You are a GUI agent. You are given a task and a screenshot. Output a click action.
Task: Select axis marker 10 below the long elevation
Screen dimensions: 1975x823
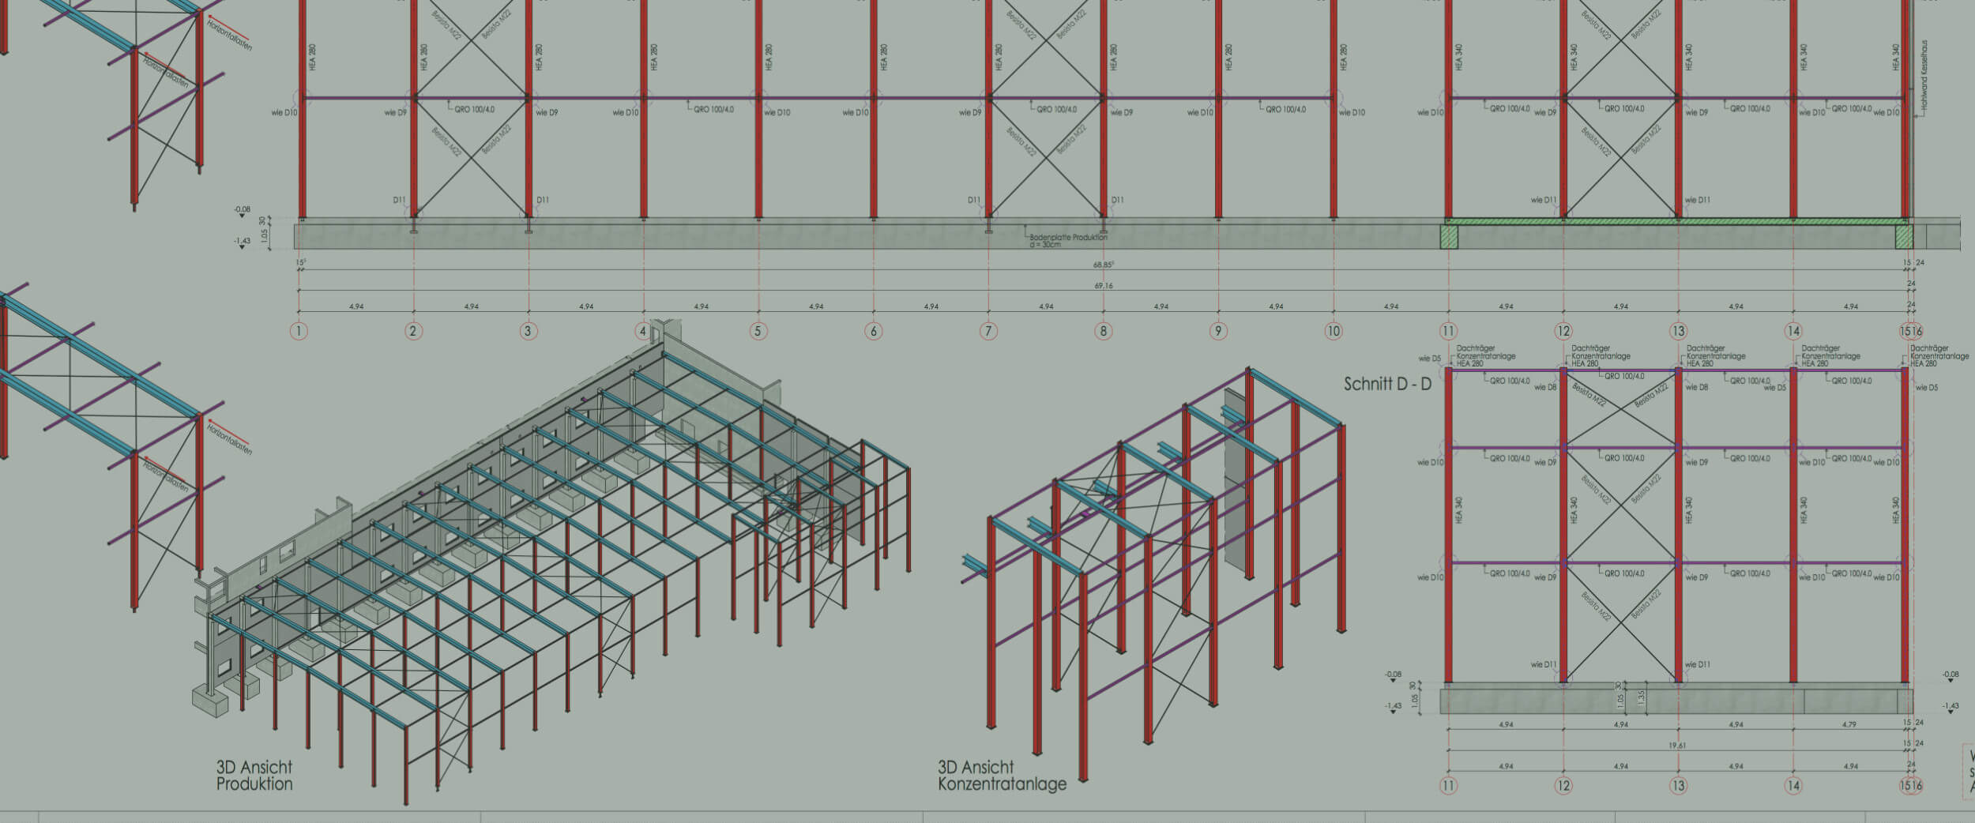coord(1334,332)
